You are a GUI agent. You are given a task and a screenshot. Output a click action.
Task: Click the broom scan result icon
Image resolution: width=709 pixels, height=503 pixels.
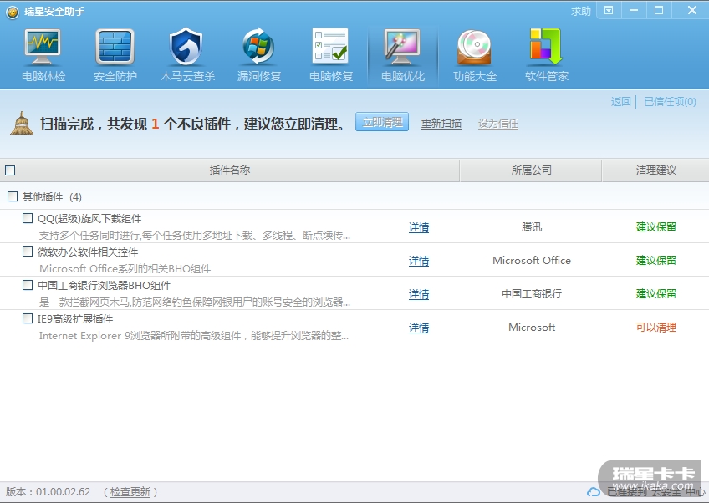tap(22, 124)
